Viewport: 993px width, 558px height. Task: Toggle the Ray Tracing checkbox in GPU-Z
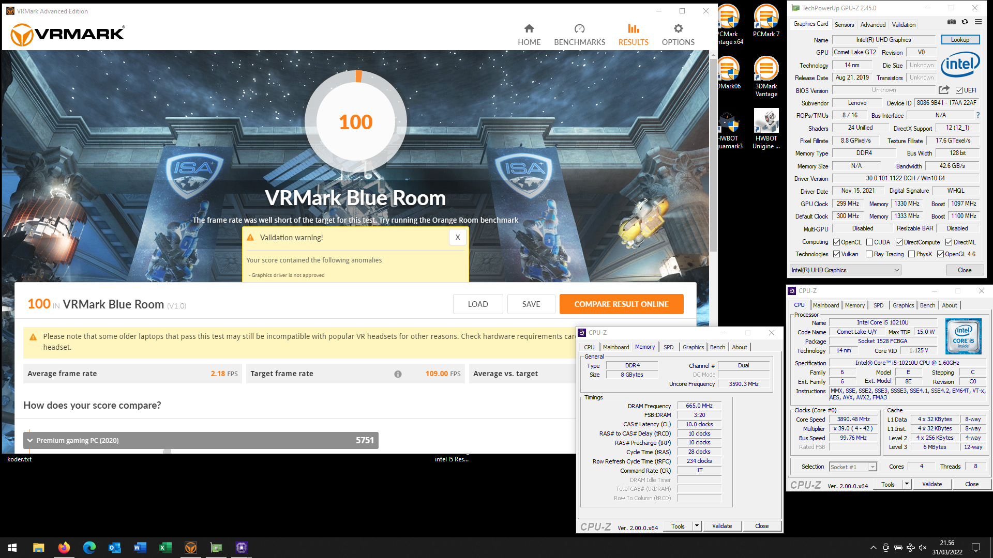[869, 254]
